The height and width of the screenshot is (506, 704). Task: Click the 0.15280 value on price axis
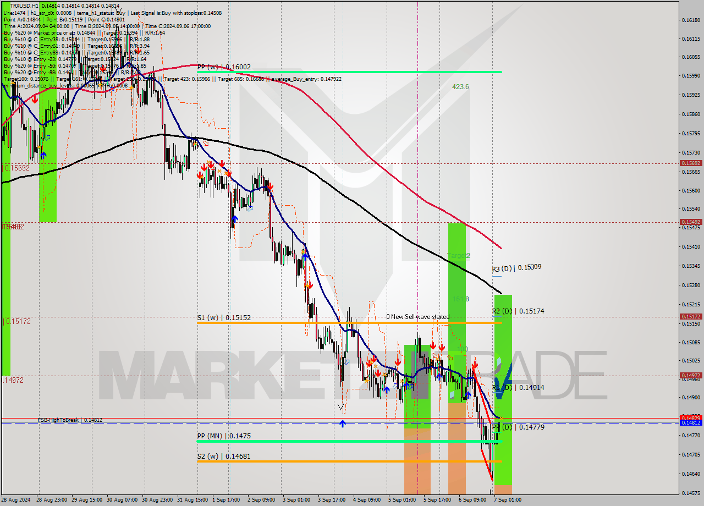pos(690,285)
